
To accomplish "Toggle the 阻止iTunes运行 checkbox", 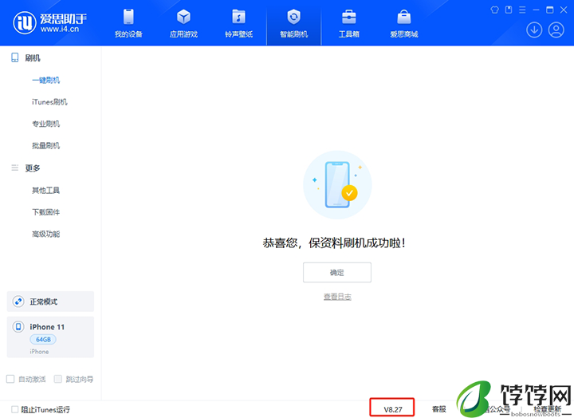I will (x=14, y=409).
